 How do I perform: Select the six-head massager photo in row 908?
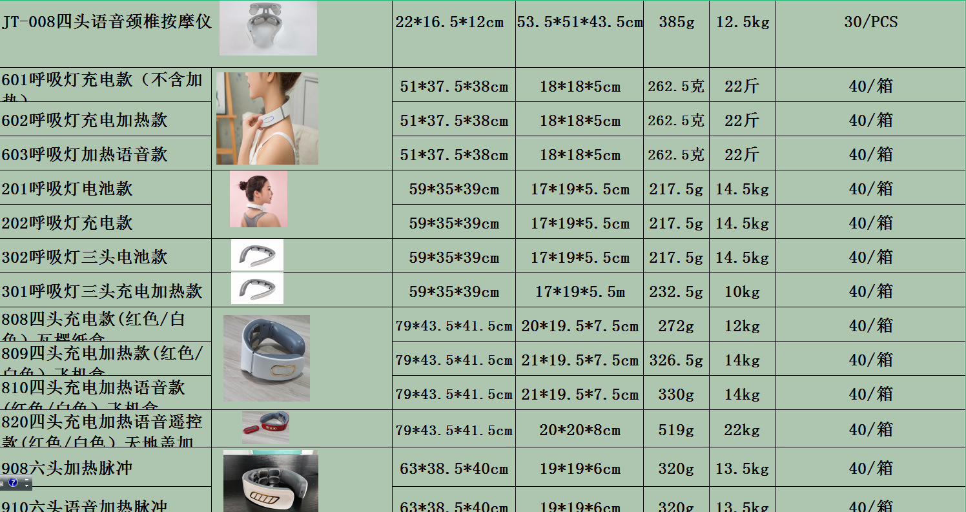click(x=271, y=481)
